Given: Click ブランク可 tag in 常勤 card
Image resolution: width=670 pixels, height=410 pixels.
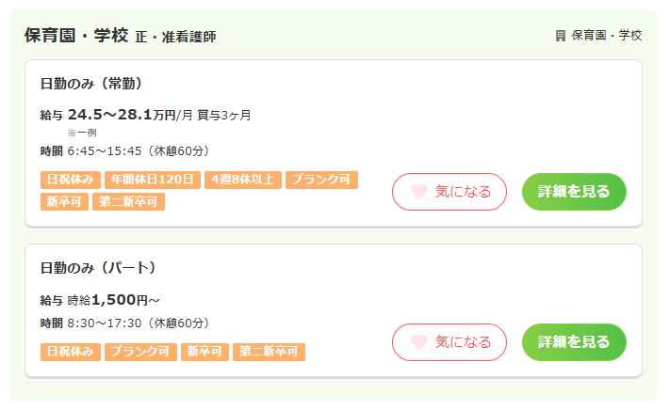Looking at the screenshot, I should click(x=321, y=180).
